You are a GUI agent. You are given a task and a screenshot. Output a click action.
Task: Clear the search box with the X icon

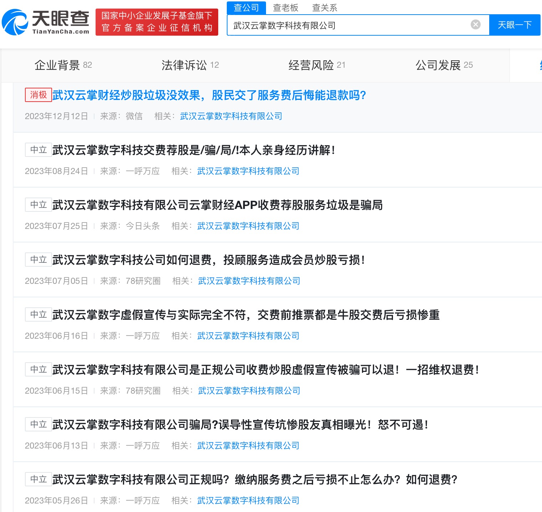pyautogui.click(x=476, y=25)
